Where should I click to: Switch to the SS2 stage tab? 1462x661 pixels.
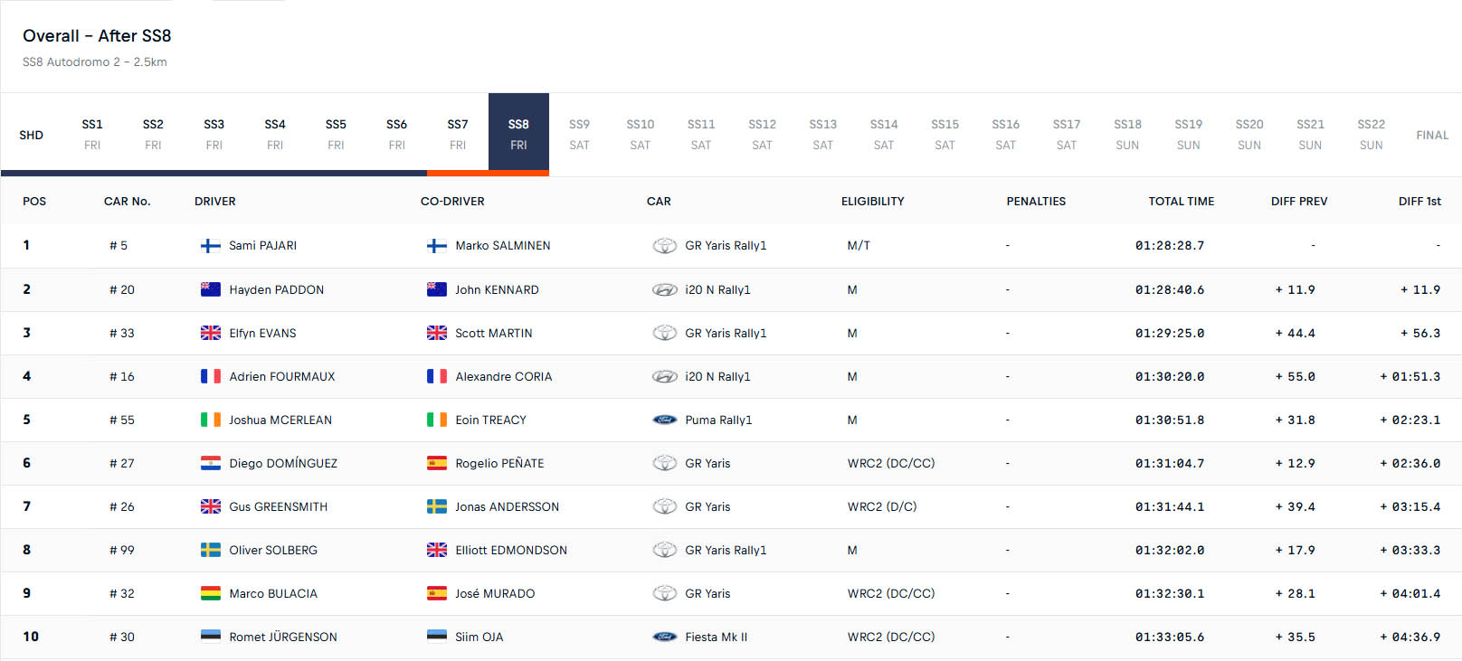coord(153,135)
